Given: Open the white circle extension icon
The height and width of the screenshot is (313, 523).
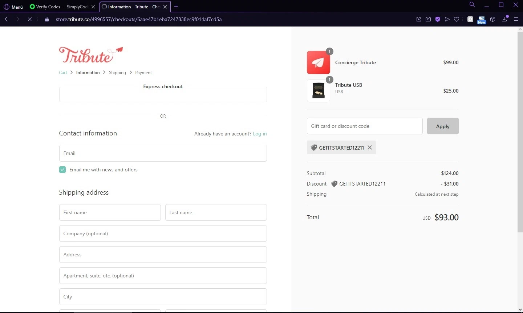Looking at the screenshot, I should [x=470, y=19].
